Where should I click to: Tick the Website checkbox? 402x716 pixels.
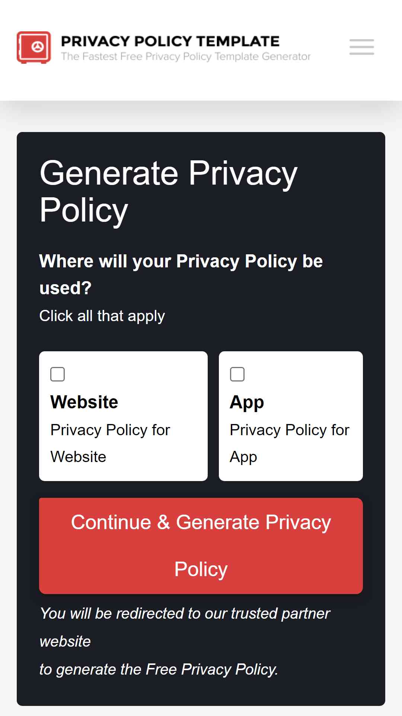tap(57, 374)
